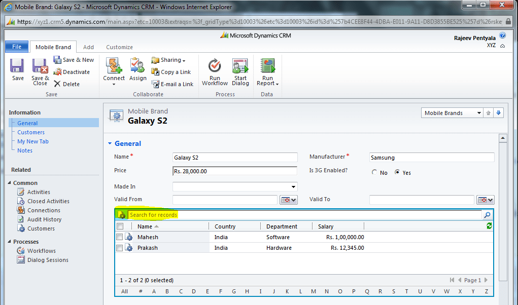
Task: Select Yes for Is 3G Enabled
Action: tap(397, 172)
